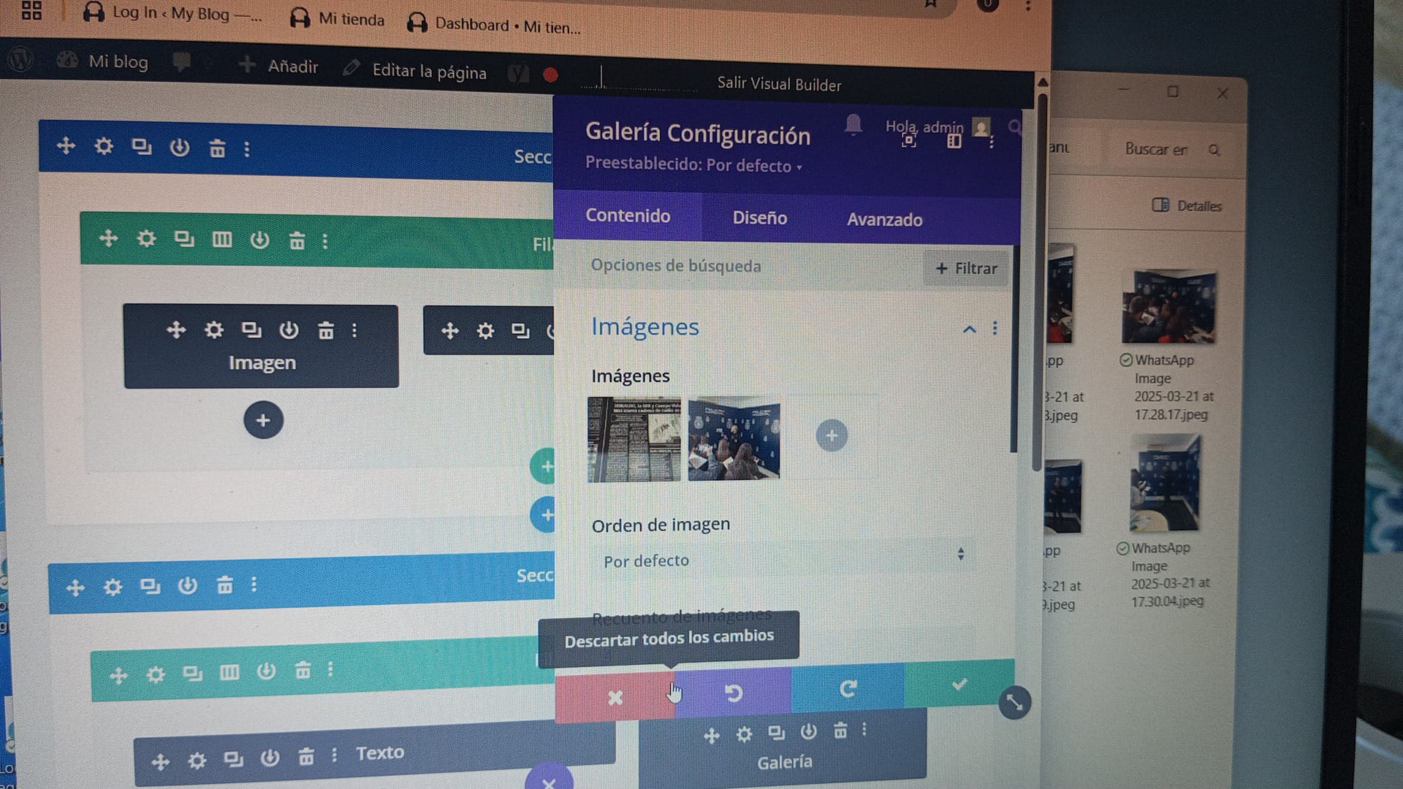Screen dimensions: 1403x789
Task: Toggle power icon on the Imagen module
Action: (x=289, y=330)
